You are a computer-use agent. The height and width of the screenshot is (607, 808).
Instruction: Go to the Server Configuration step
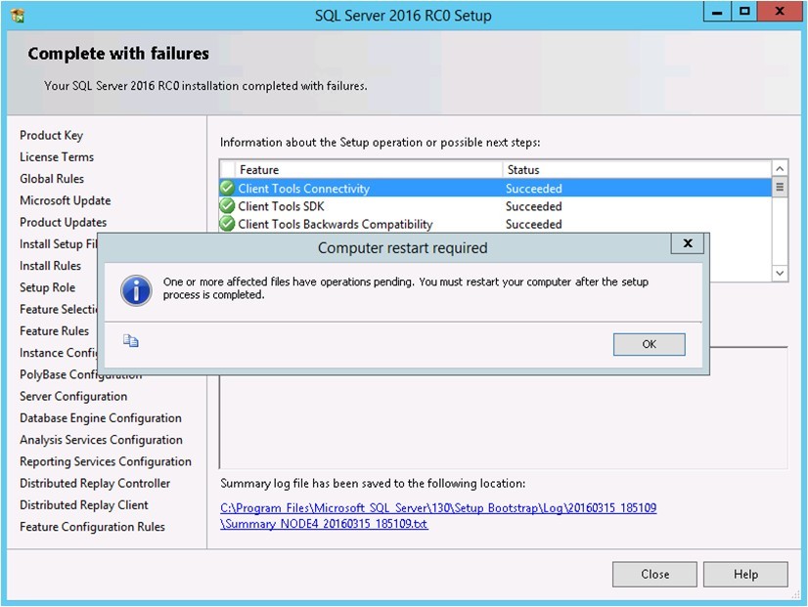[73, 396]
